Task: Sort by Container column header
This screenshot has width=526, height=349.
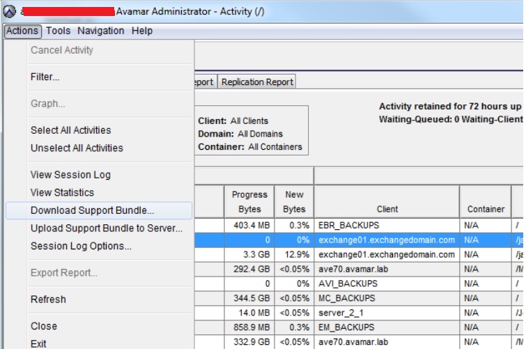Action: pyautogui.click(x=486, y=202)
